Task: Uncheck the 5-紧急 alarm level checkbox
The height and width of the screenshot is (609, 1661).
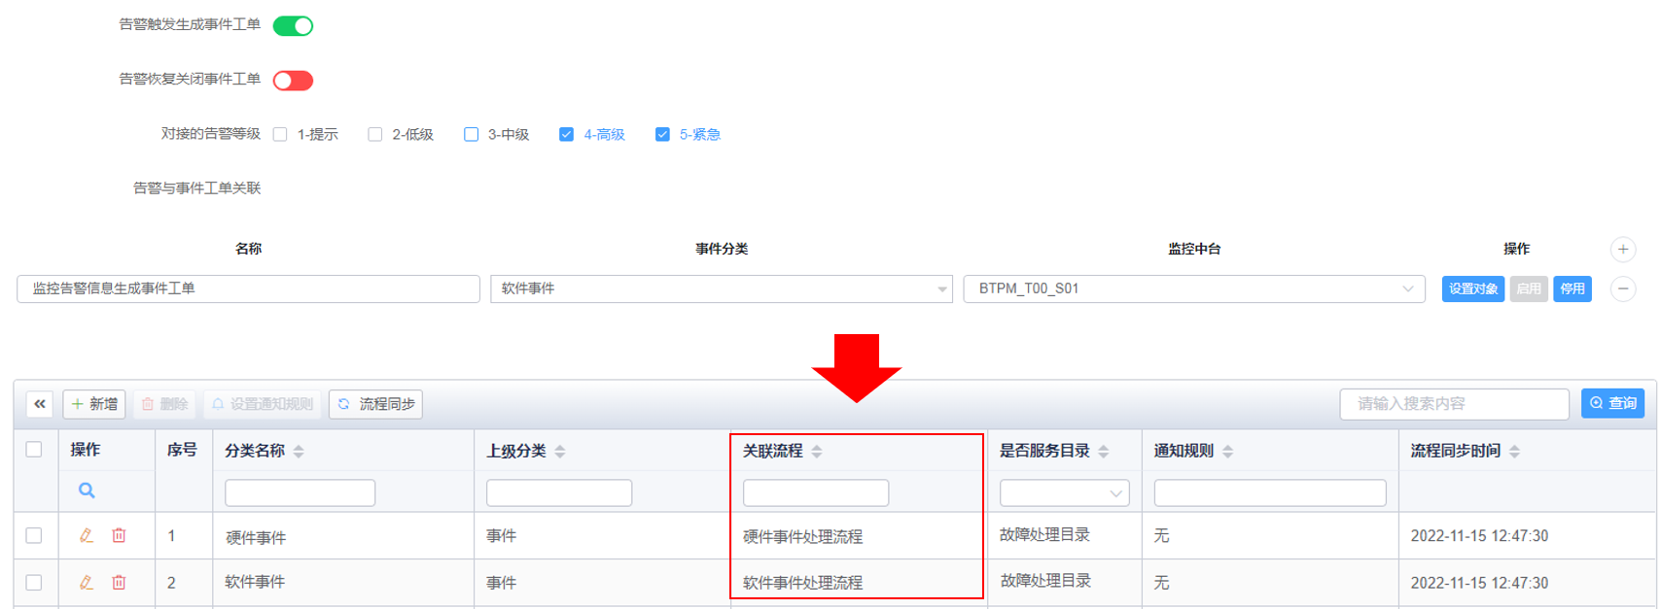Action: (x=662, y=135)
